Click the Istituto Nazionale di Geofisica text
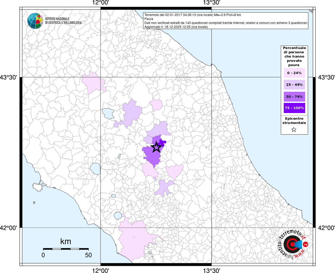This screenshot has width=335, height=273. coord(63,21)
